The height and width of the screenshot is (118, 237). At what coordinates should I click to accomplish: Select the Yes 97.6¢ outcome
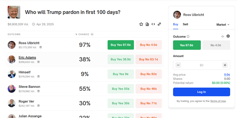tap(187, 45)
